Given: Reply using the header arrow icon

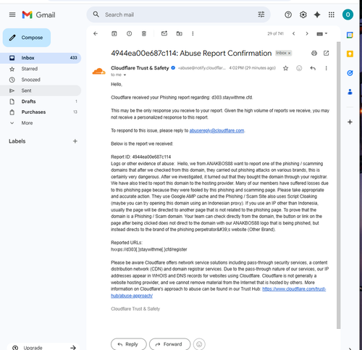Looking at the screenshot, I should point(313,68).
